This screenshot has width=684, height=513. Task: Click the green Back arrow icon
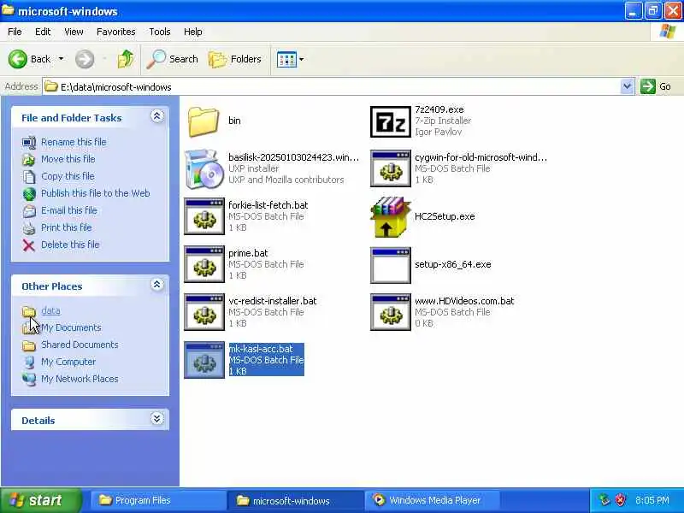tap(18, 59)
